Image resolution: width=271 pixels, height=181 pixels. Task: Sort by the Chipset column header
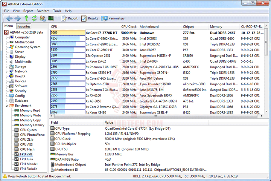tap(195, 27)
